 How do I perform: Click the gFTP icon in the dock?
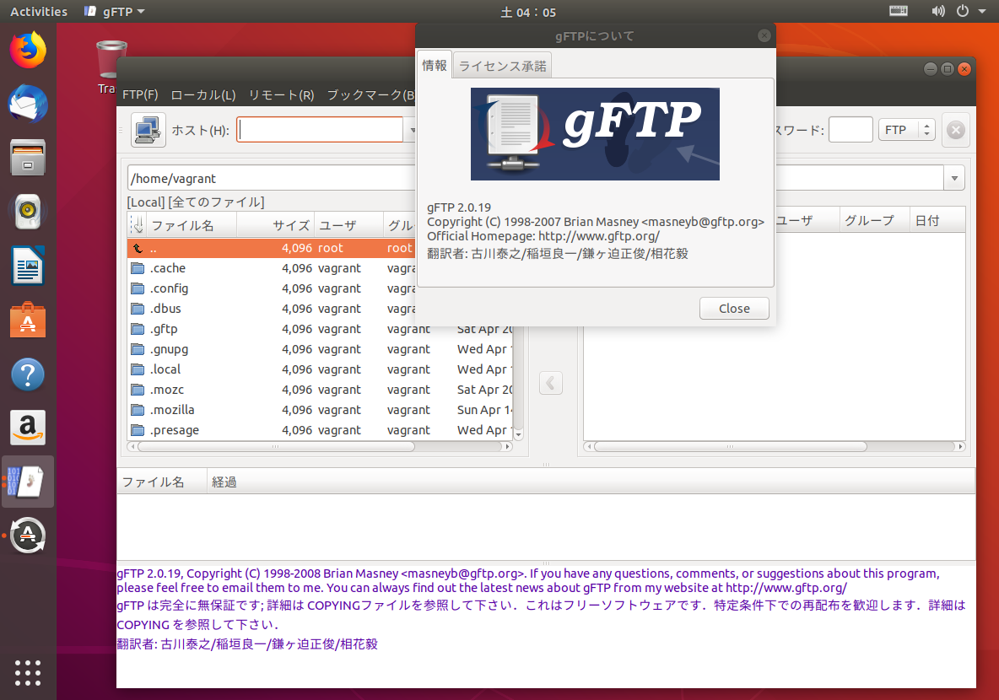point(27,481)
